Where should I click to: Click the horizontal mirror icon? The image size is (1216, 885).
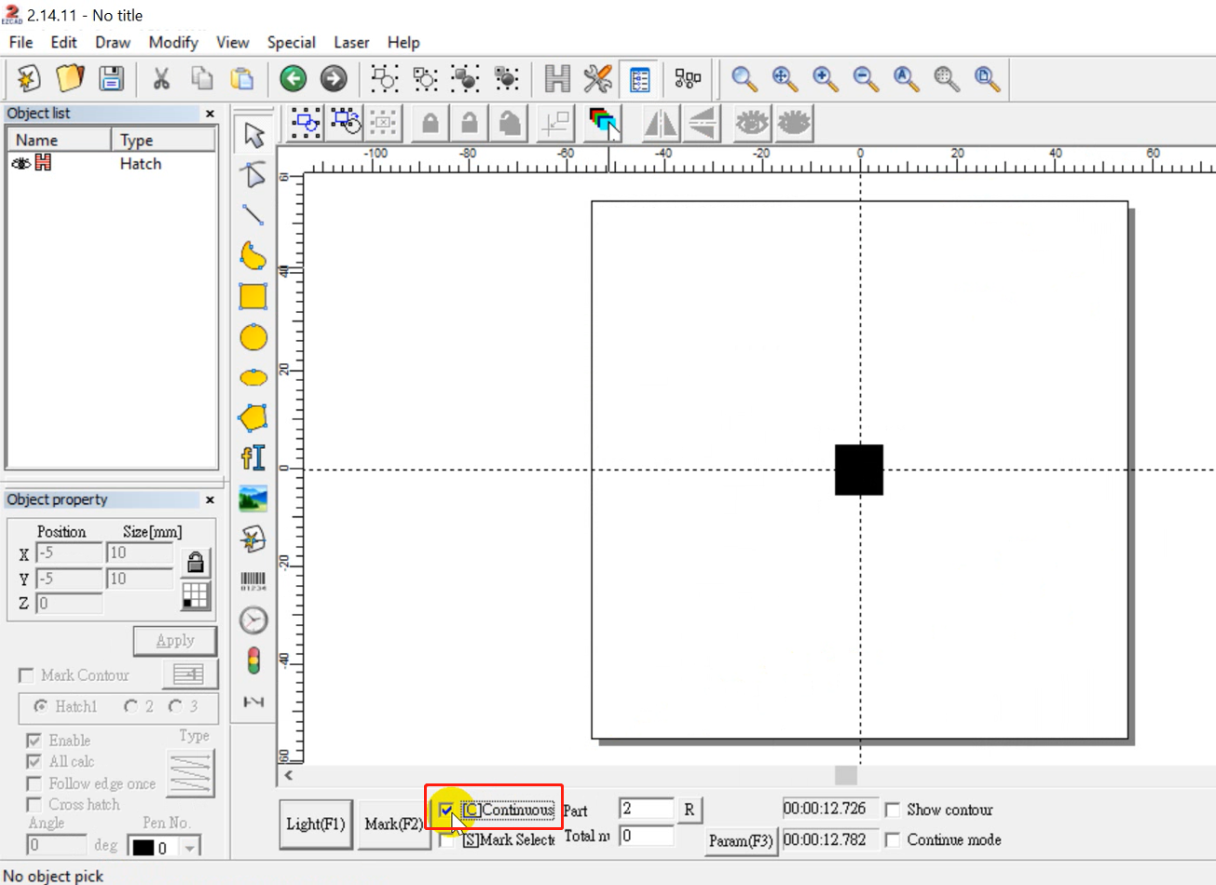point(662,122)
